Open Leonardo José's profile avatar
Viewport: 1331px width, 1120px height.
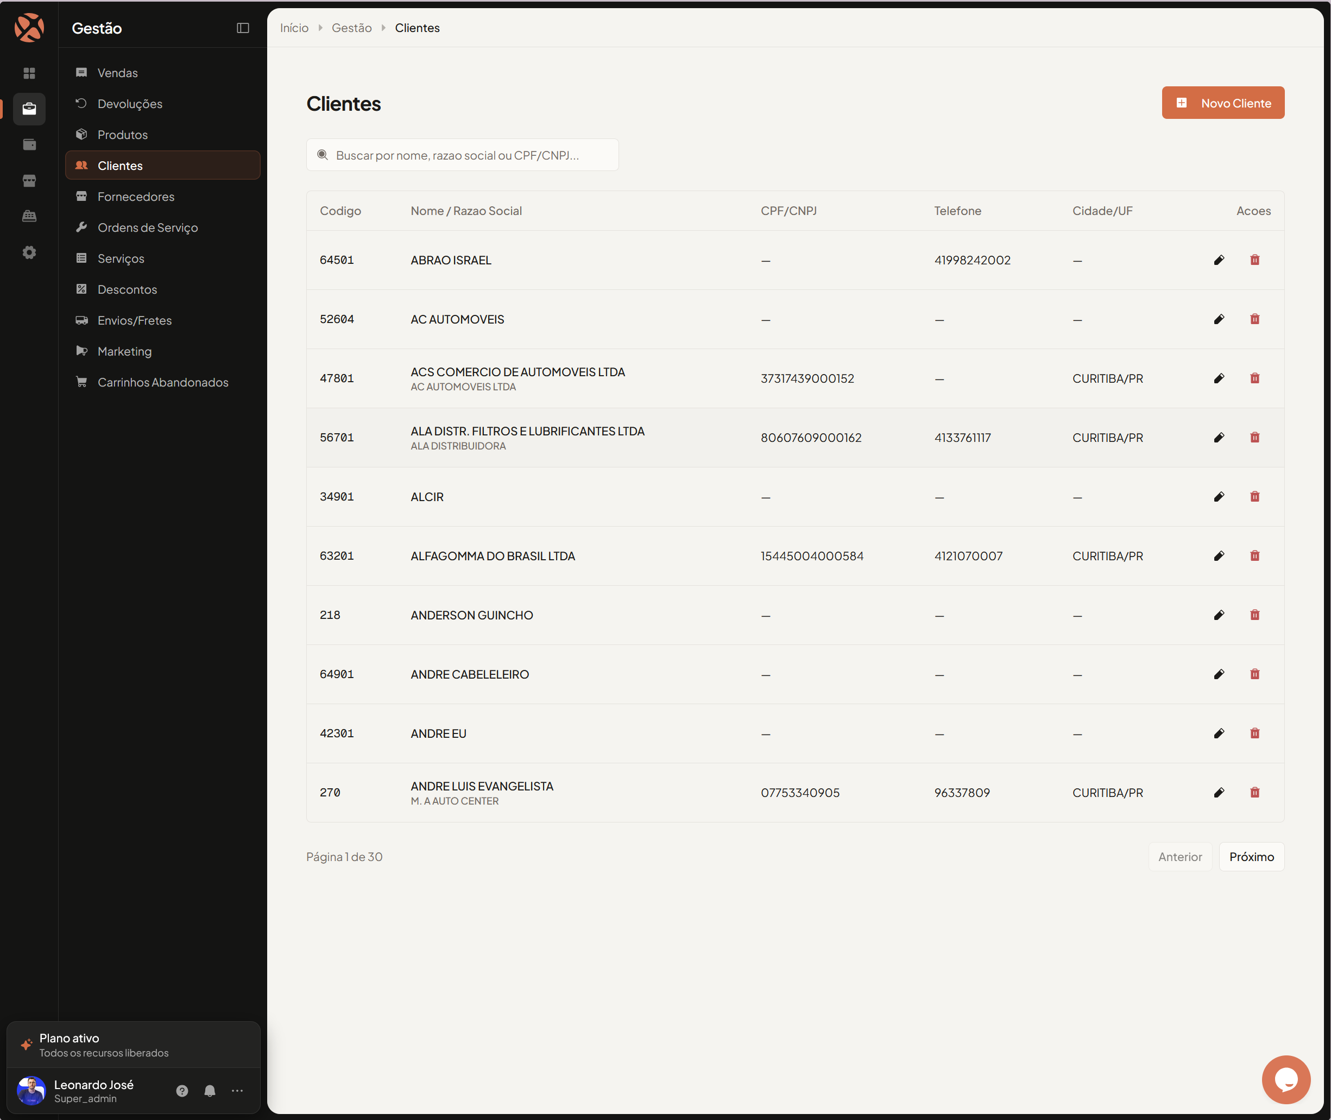click(x=30, y=1091)
